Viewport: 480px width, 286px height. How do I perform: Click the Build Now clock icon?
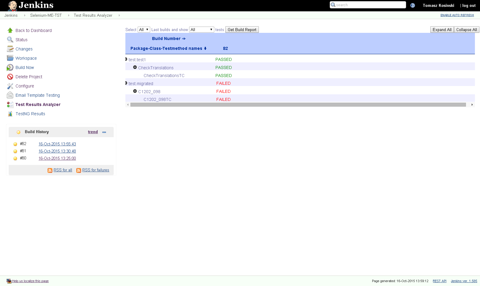pyautogui.click(x=10, y=67)
